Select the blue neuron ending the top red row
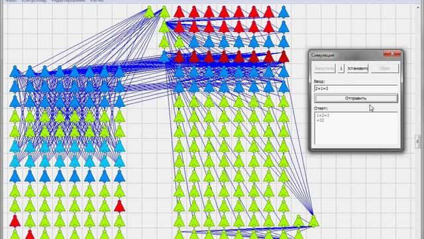This screenshot has width=424, height=239. (284, 12)
